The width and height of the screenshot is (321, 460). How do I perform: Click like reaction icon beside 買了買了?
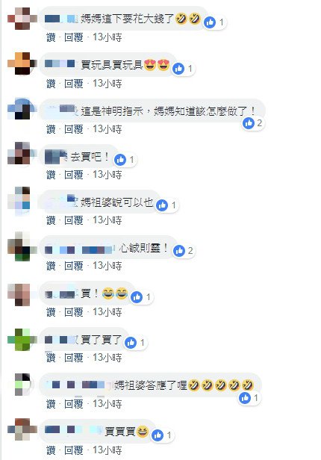[x=131, y=343]
